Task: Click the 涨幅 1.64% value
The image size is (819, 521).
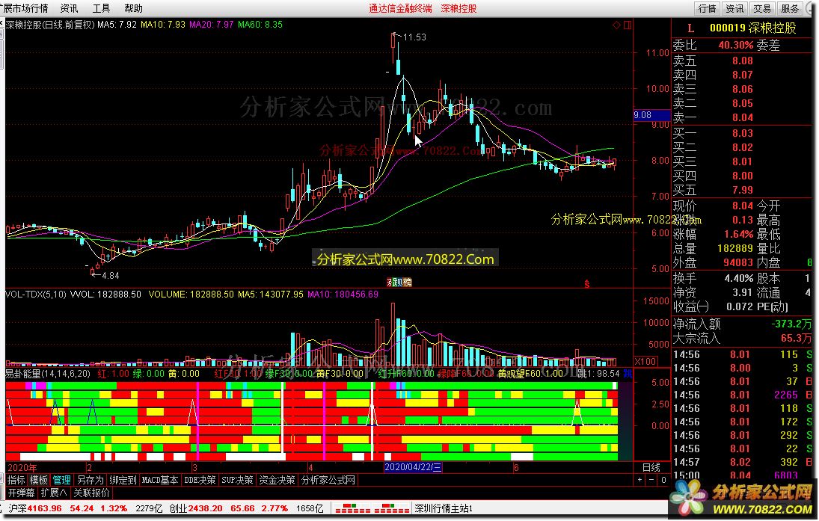Action: [738, 235]
